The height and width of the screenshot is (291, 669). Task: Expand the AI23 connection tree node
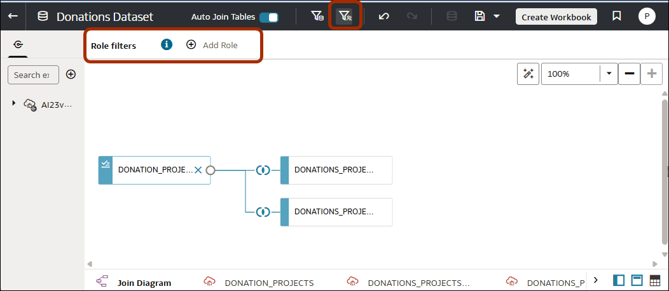click(x=14, y=103)
